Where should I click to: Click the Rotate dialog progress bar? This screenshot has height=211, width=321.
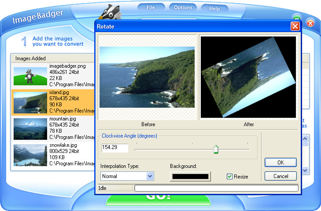pyautogui.click(x=216, y=188)
